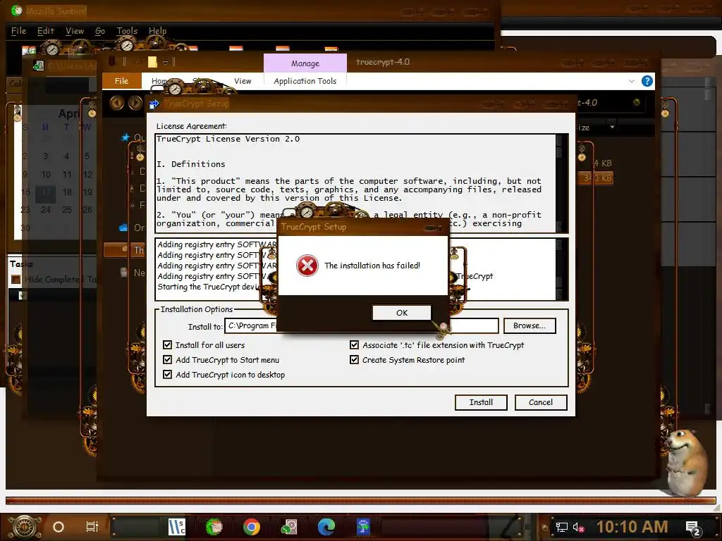Open Sunbird Go menu
722x541 pixels.
tap(100, 31)
